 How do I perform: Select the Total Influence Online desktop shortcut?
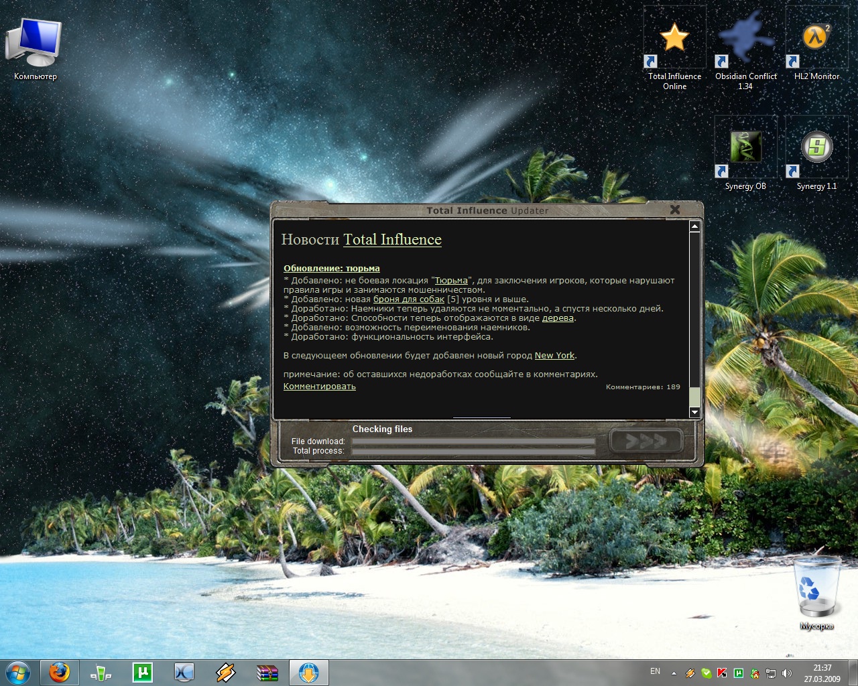click(674, 49)
